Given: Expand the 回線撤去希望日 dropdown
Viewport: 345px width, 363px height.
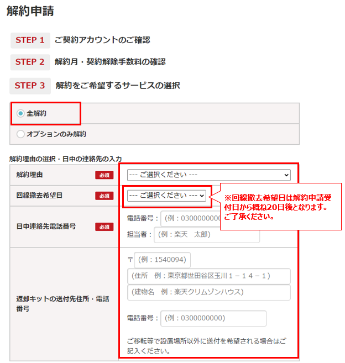Looking at the screenshot, I should pyautogui.click(x=166, y=196).
